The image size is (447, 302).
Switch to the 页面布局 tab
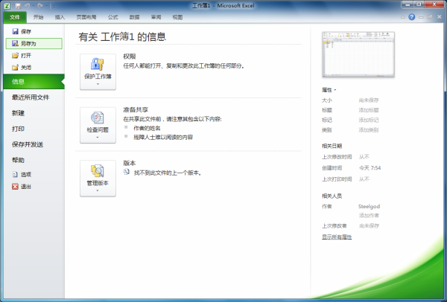(x=86, y=17)
